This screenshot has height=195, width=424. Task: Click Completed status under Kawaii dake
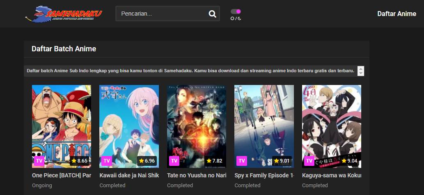pos(112,186)
